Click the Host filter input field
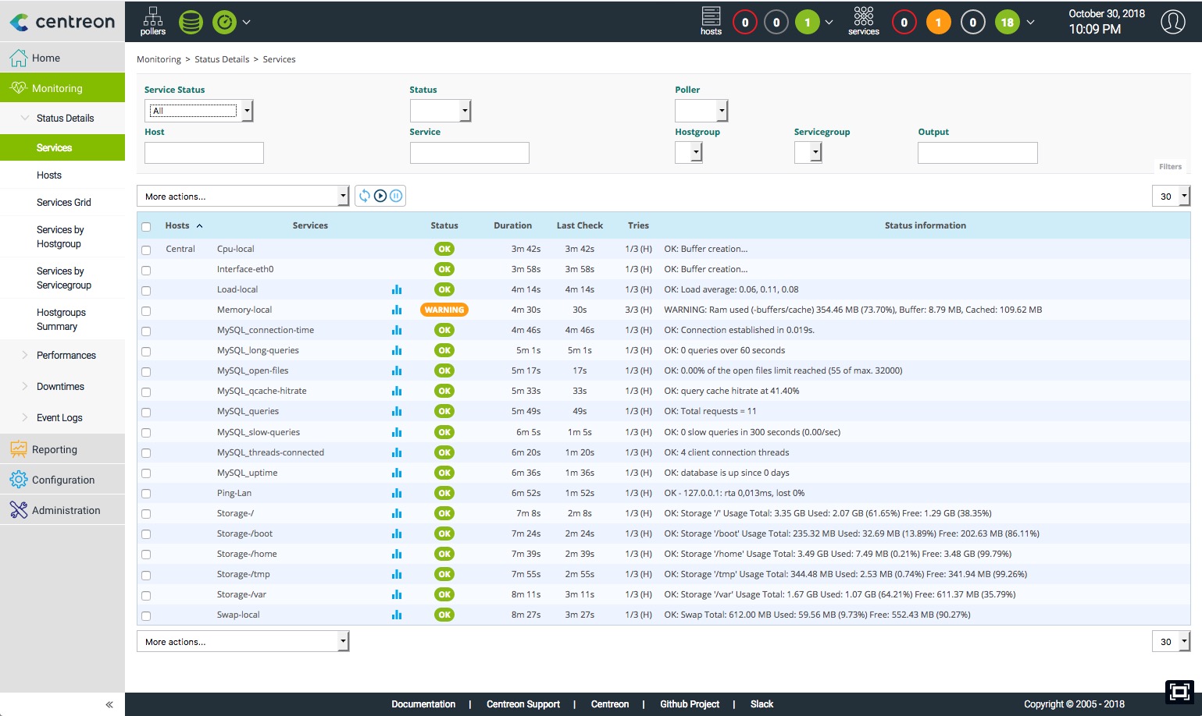This screenshot has height=716, width=1202. point(204,153)
